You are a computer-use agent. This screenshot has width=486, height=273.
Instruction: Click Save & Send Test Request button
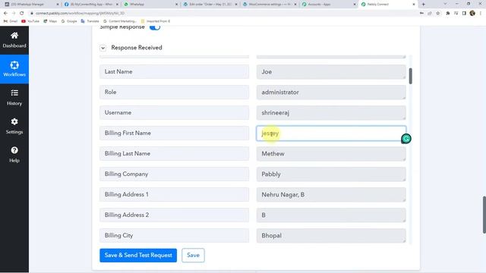(138, 256)
